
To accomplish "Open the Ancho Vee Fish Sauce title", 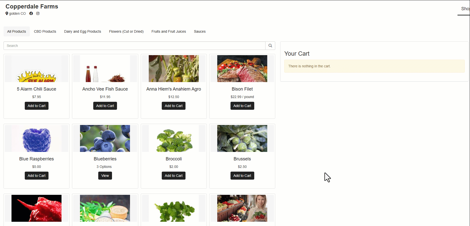I will click(105, 89).
